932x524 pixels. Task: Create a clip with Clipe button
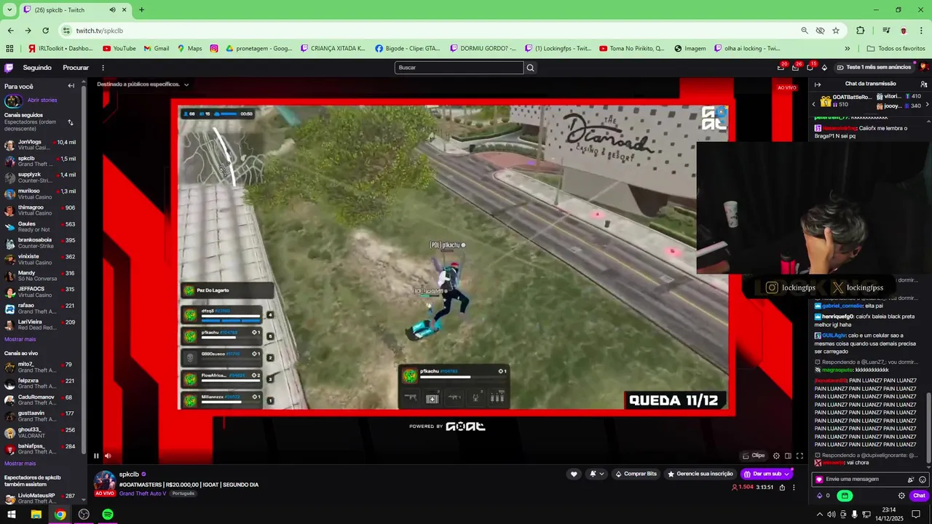click(x=754, y=456)
